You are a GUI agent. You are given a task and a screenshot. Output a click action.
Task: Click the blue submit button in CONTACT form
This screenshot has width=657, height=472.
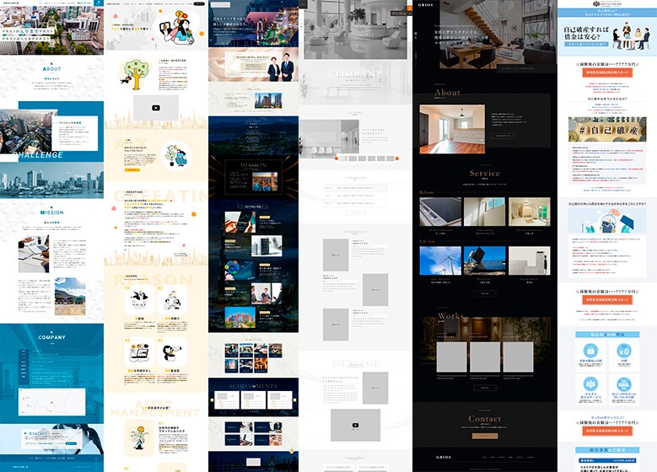click(x=71, y=443)
